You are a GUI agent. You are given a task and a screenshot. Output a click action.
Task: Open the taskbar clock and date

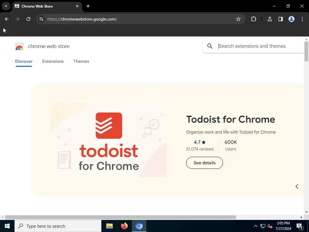tap(283, 226)
